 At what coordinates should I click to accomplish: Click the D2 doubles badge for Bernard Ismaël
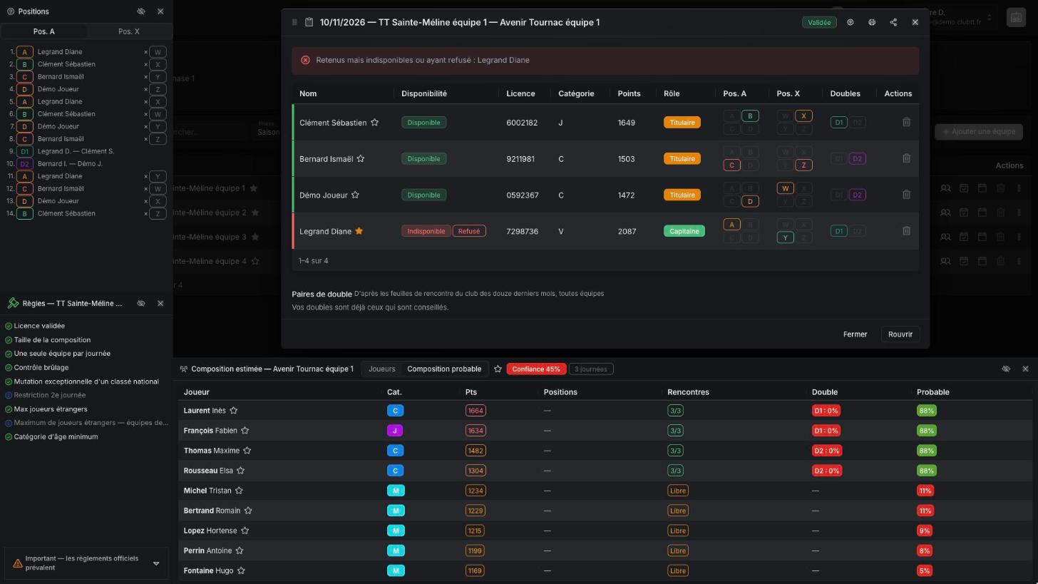pos(857,158)
